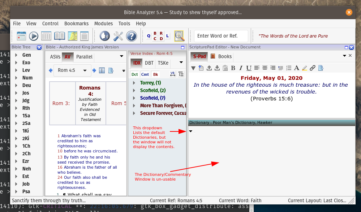The height and width of the screenshot is (212, 361).
Task: Apply bold formatting in ScripturePad
Action: point(233,68)
